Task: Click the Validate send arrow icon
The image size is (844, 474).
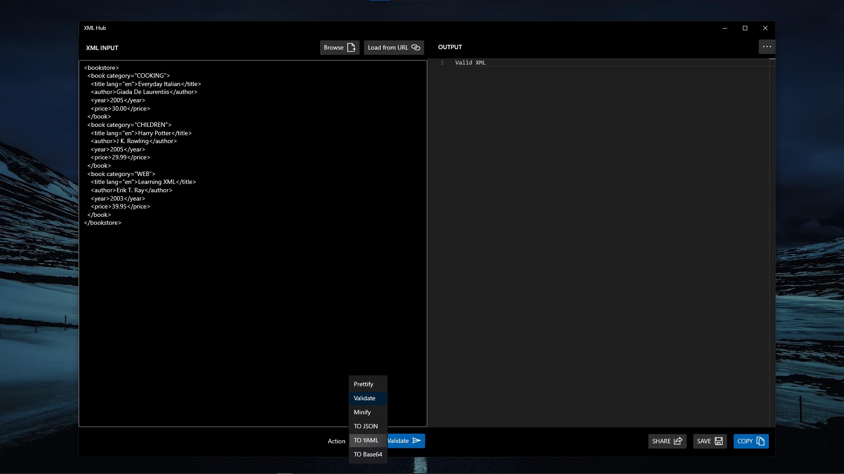Action: [417, 441]
